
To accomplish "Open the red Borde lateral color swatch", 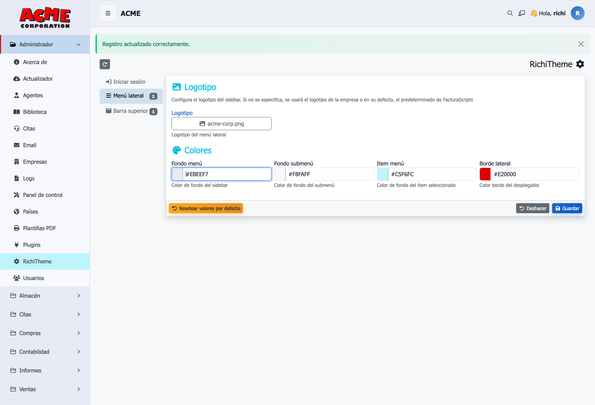I will 485,174.
